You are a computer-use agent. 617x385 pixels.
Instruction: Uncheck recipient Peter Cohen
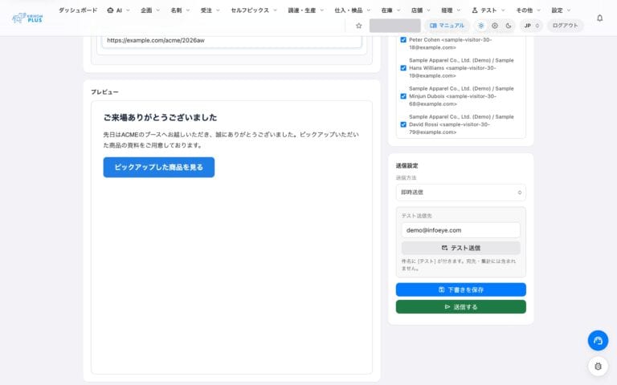tap(403, 39)
